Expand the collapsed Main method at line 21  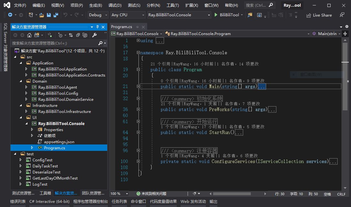pos(138,86)
